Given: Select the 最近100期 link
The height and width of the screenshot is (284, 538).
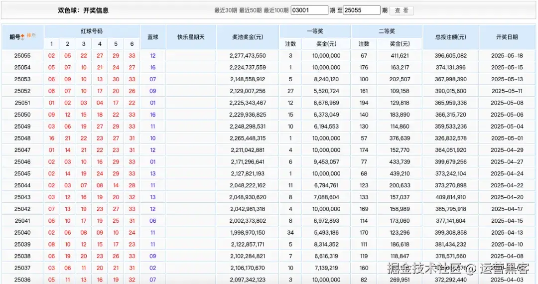Looking at the screenshot, I should pos(276,10).
